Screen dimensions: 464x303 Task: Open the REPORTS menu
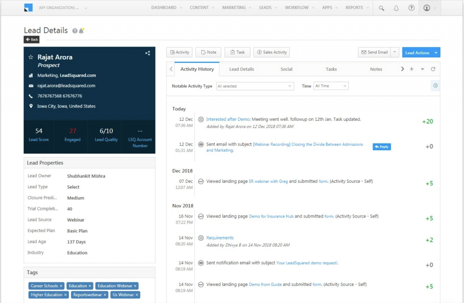pos(357,8)
